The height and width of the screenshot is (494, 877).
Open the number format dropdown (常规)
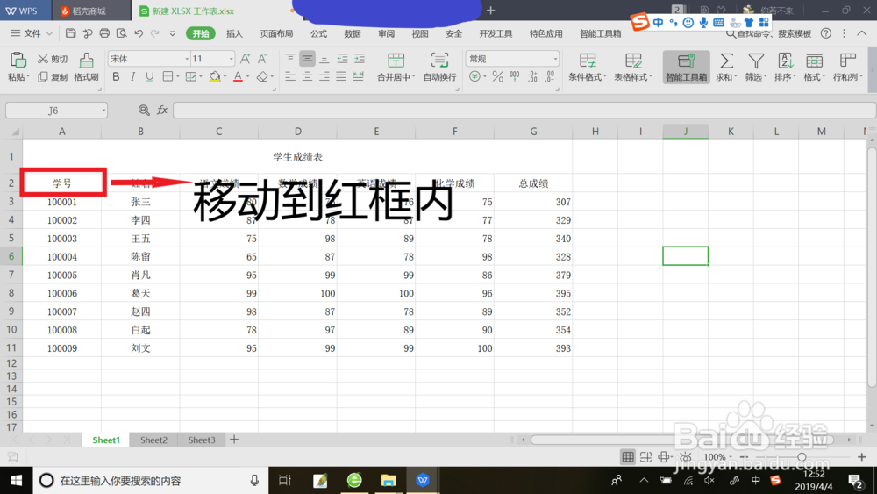click(555, 59)
